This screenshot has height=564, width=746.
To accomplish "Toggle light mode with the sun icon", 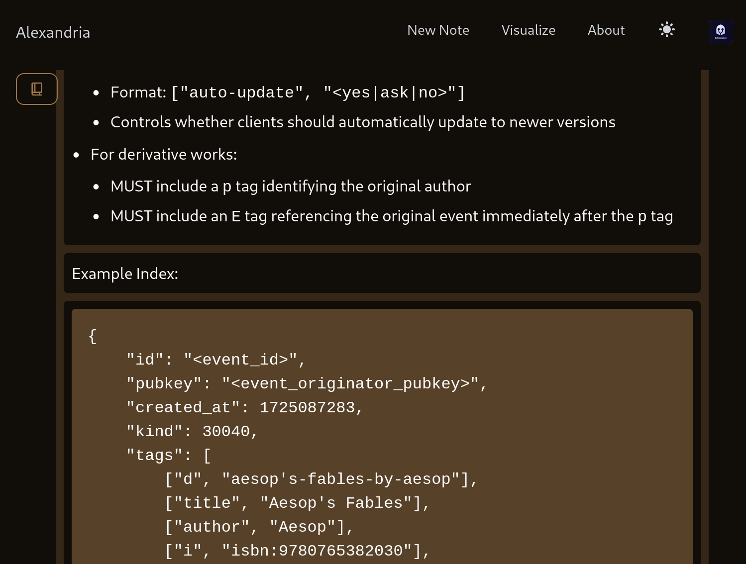I will [x=666, y=30].
